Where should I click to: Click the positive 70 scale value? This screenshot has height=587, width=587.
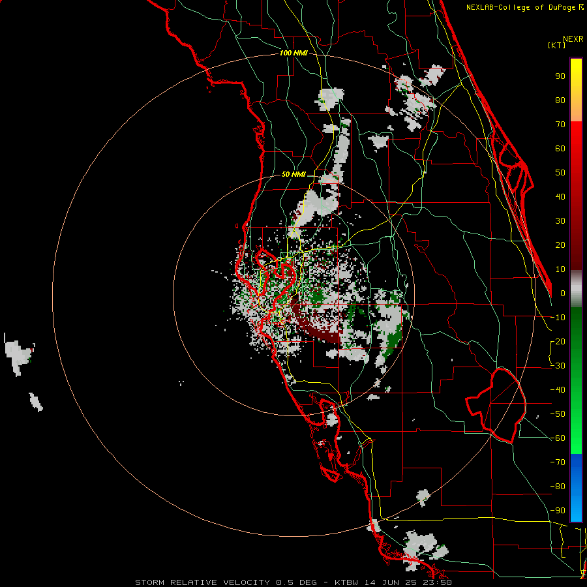point(560,125)
